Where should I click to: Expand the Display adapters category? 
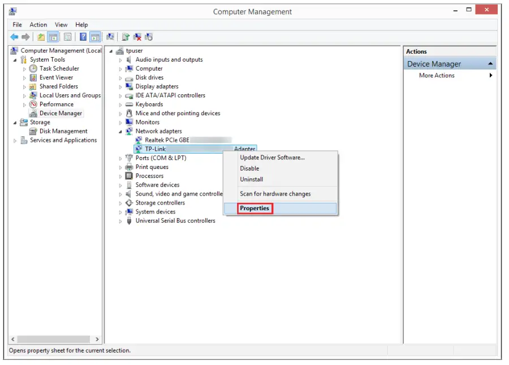(x=120, y=87)
